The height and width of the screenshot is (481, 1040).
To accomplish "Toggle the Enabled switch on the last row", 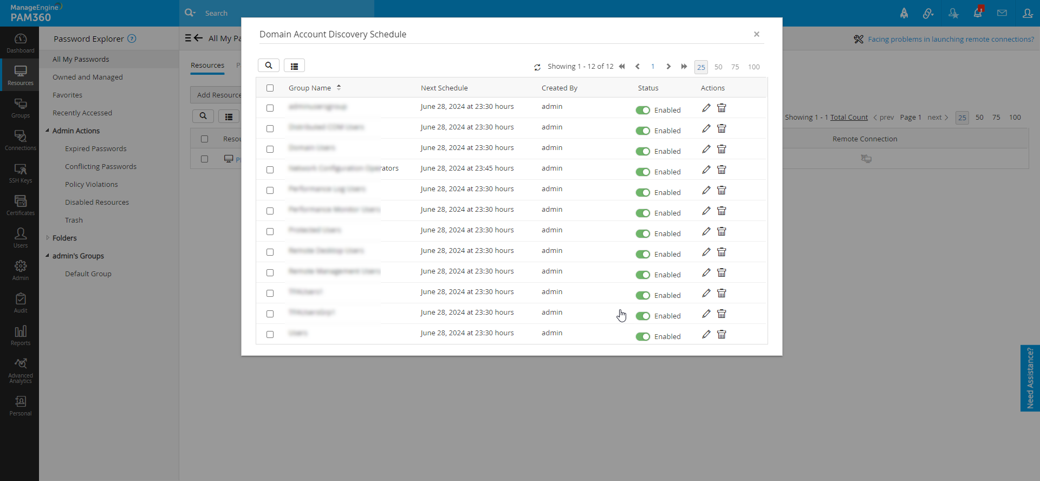I will coord(643,336).
